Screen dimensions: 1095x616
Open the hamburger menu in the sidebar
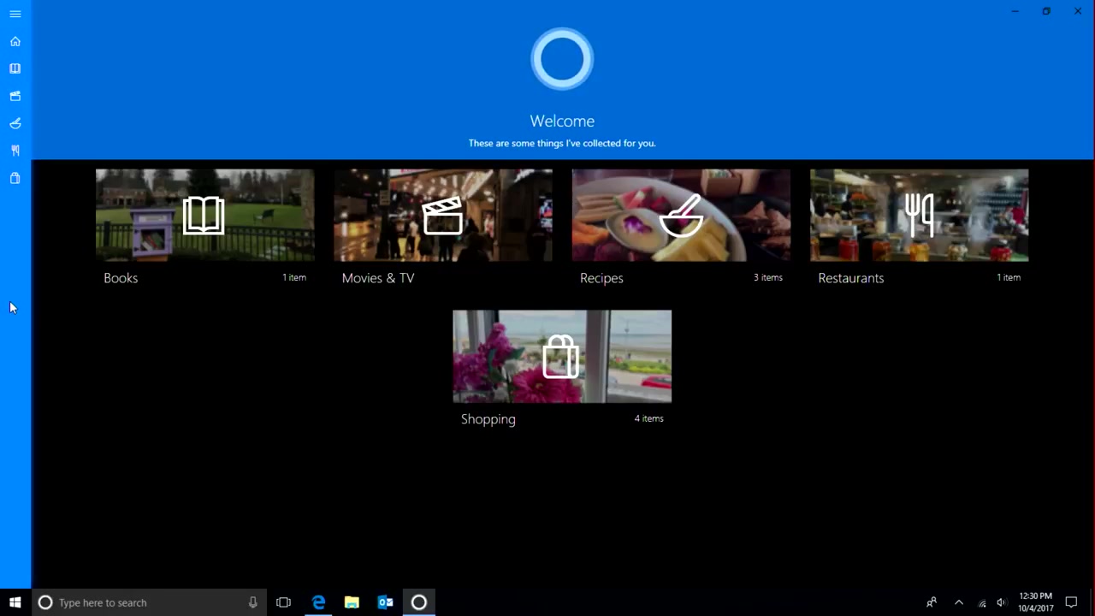(15, 14)
